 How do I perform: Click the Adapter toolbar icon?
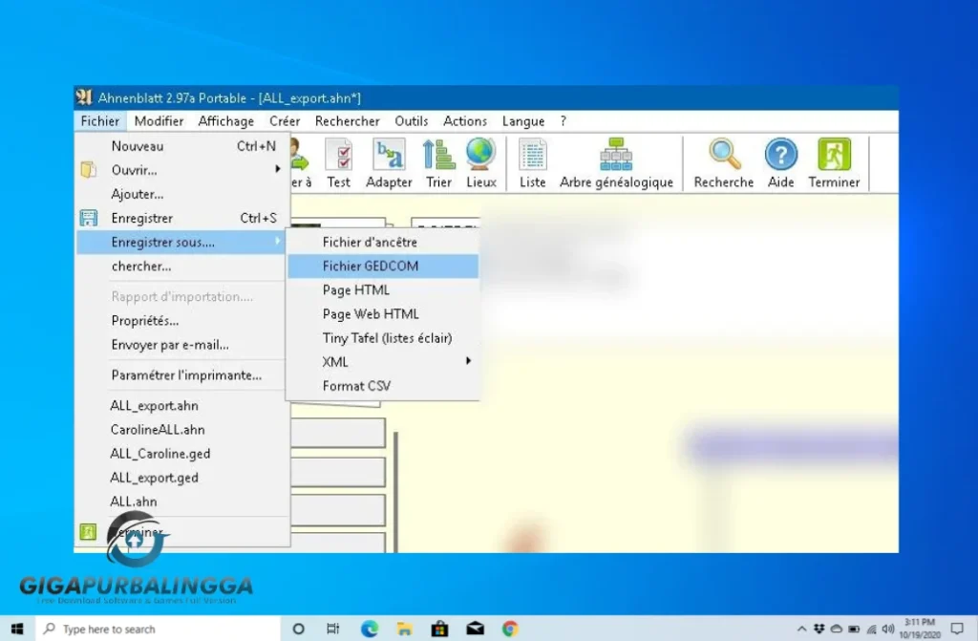(x=389, y=160)
